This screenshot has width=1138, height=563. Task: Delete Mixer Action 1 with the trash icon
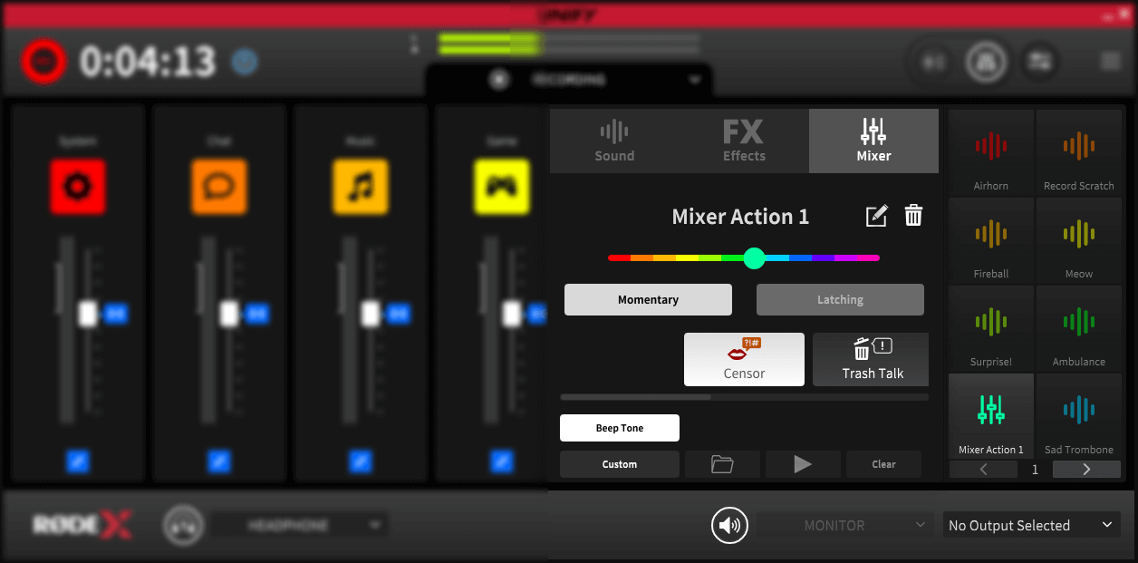tap(913, 216)
